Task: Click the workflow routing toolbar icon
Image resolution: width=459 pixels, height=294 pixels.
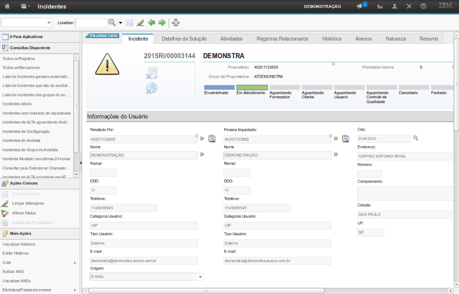Action: coord(175,22)
